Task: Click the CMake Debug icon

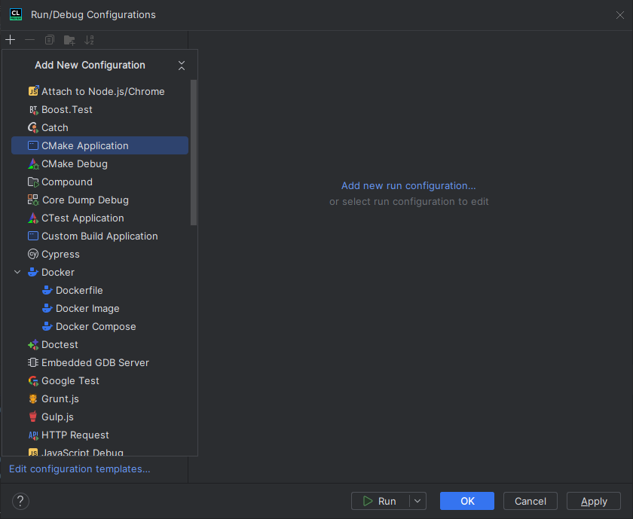Action: (33, 164)
